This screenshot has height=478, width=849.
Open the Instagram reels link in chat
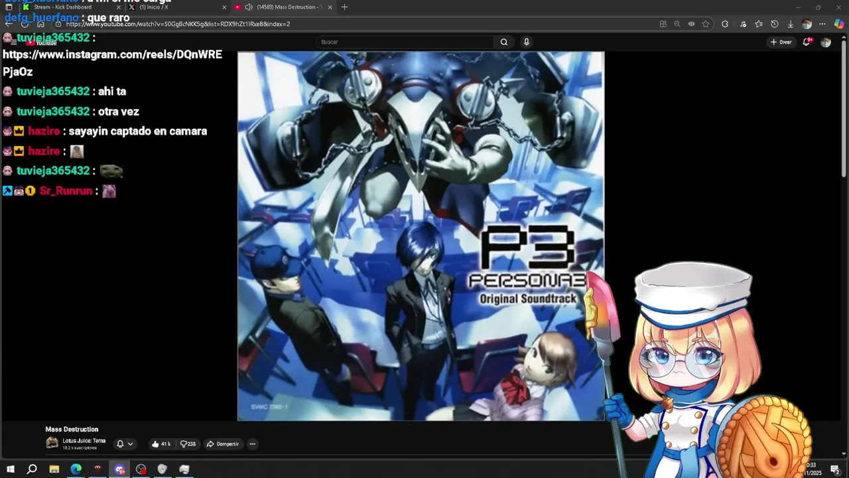[112, 63]
